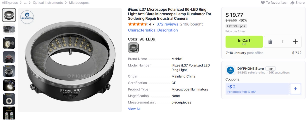Select the first product thumbnail

(9, 15)
